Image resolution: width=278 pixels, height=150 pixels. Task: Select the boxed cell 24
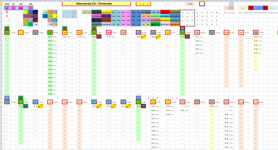197,102
